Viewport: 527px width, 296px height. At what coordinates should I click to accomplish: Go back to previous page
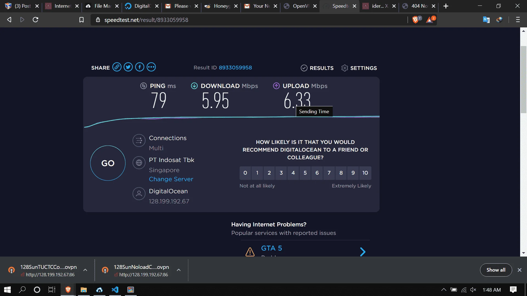tap(9, 20)
